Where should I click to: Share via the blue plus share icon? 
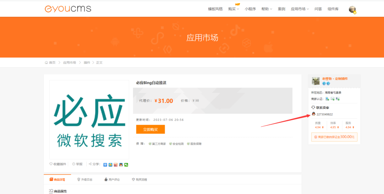[x=105, y=165]
